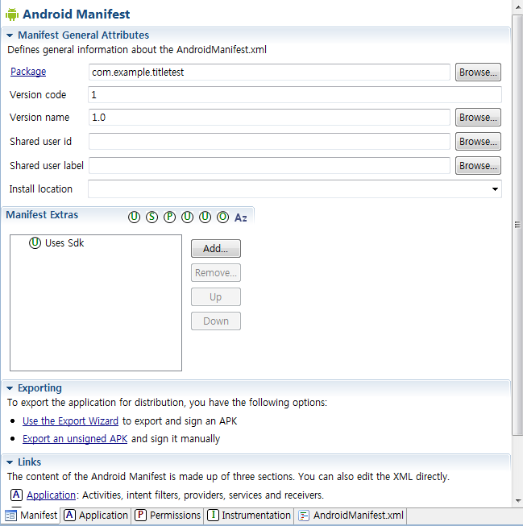
Task: Click the Down button beside extras list
Action: pyautogui.click(x=216, y=321)
